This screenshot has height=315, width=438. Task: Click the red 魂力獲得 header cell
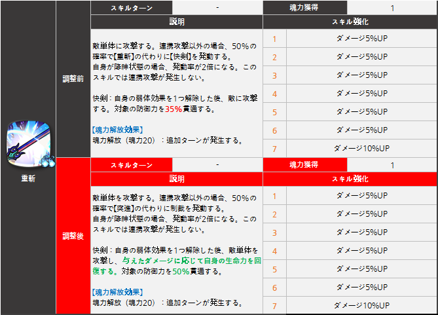pos(304,165)
